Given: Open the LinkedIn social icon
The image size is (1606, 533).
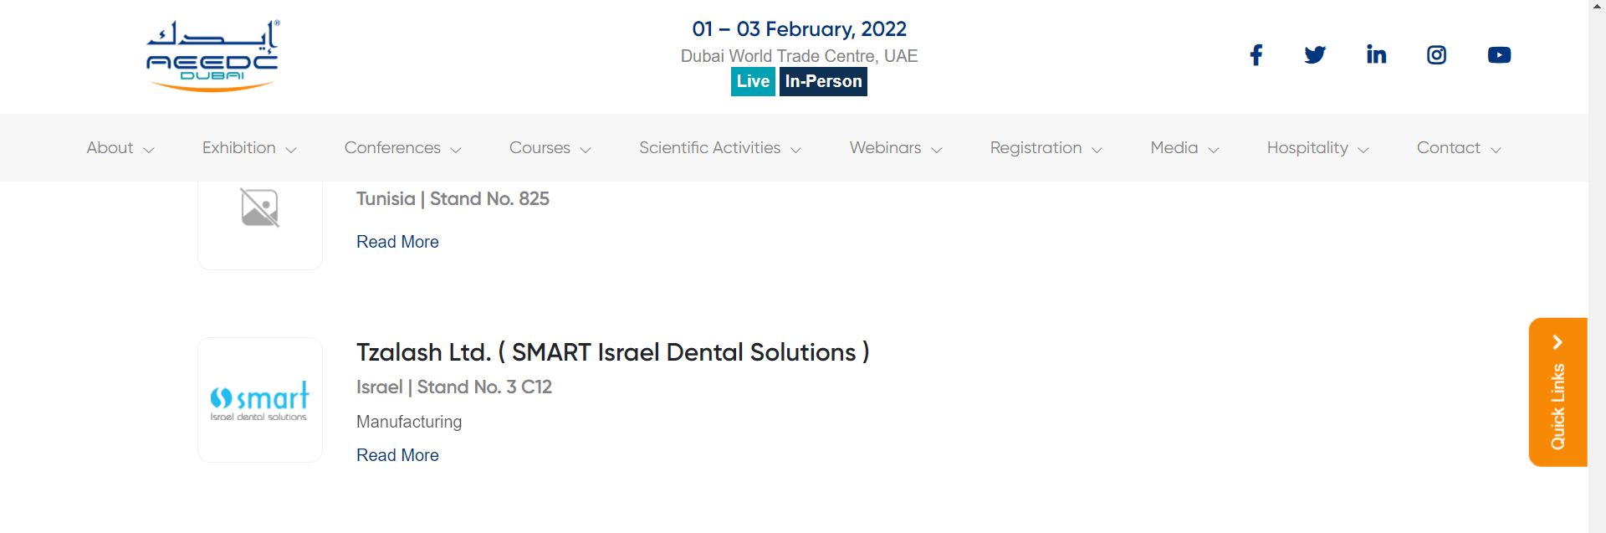Looking at the screenshot, I should click(1376, 55).
